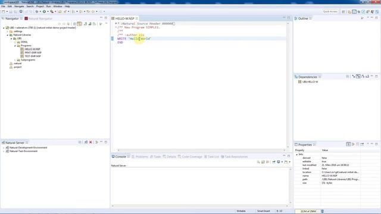
Task: Click the New toolbar icon
Action: [x=4, y=12]
